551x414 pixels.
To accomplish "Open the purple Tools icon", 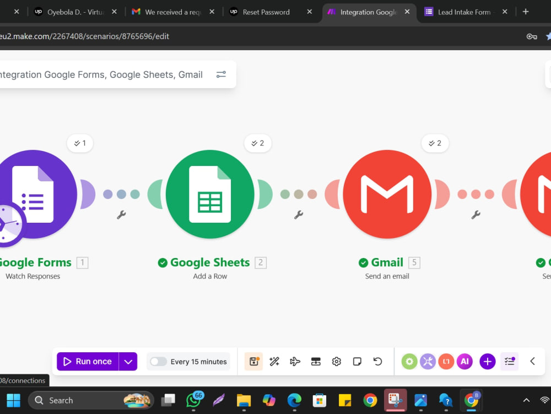I will pyautogui.click(x=428, y=361).
